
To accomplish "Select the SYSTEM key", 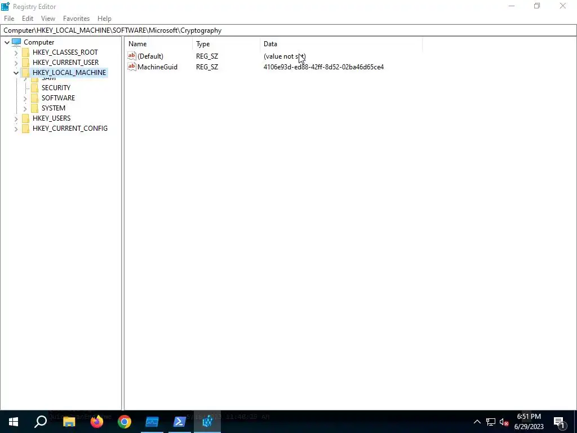I will click(54, 108).
